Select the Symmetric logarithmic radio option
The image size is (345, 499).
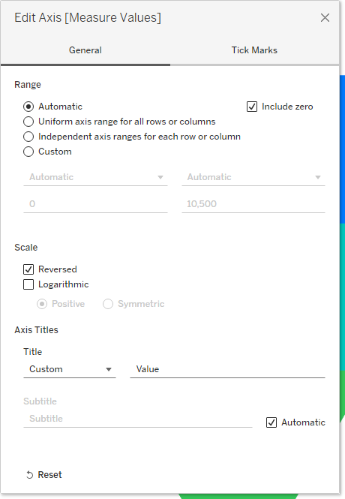point(108,304)
